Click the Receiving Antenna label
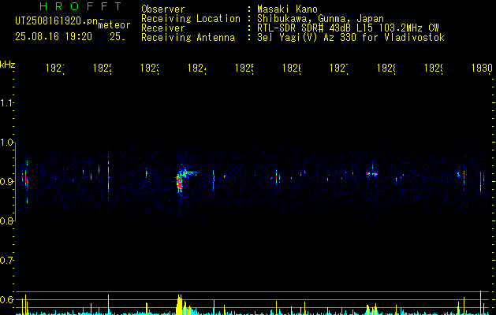 coord(188,38)
